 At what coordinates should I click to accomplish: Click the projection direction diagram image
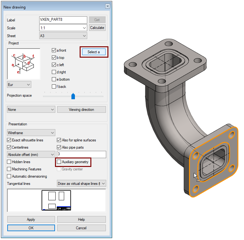[24, 64]
